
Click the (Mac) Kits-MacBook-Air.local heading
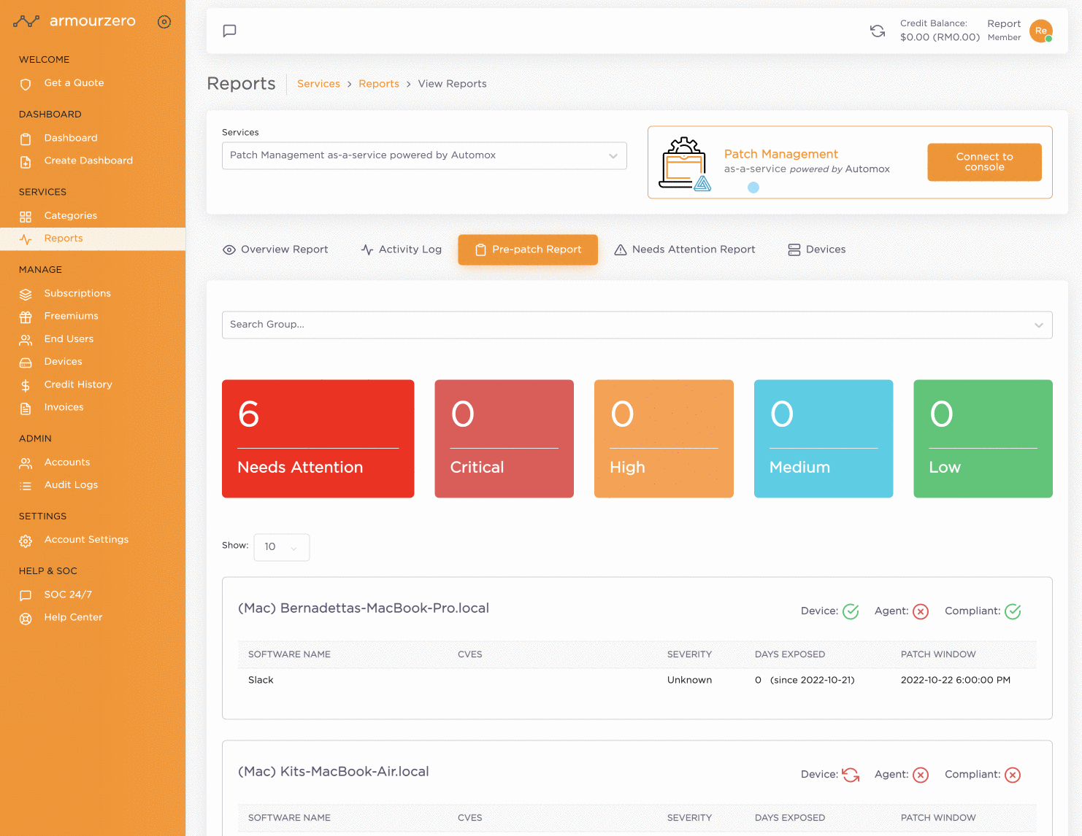(x=334, y=772)
